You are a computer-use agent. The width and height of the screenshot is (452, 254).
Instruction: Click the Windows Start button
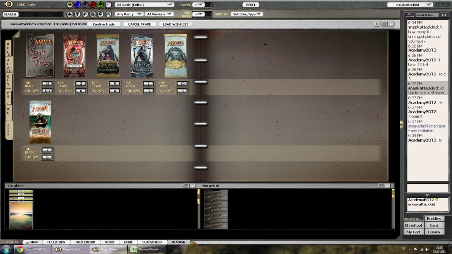coord(6,249)
